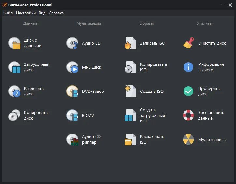The height and width of the screenshot is (184, 236).
Task: Click the Данные column heading
Action: pos(31,23)
